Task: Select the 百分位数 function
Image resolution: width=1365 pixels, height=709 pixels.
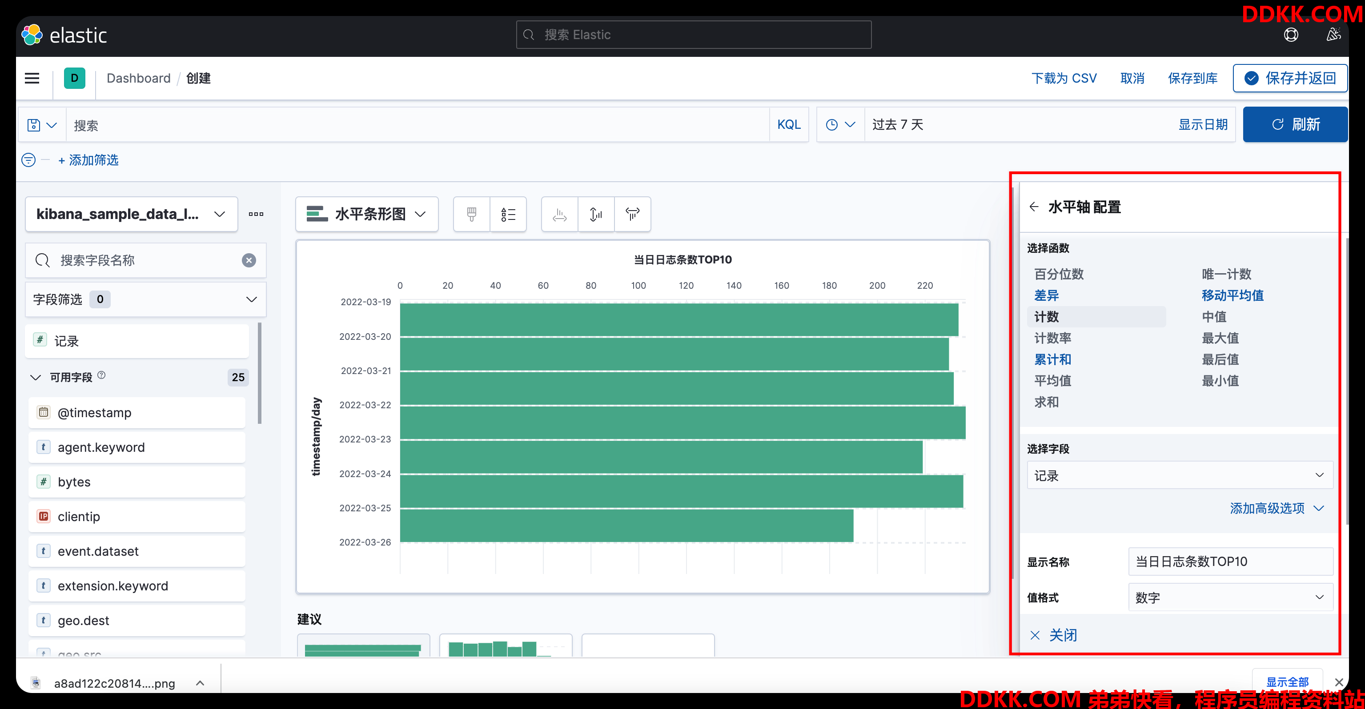Action: point(1059,274)
